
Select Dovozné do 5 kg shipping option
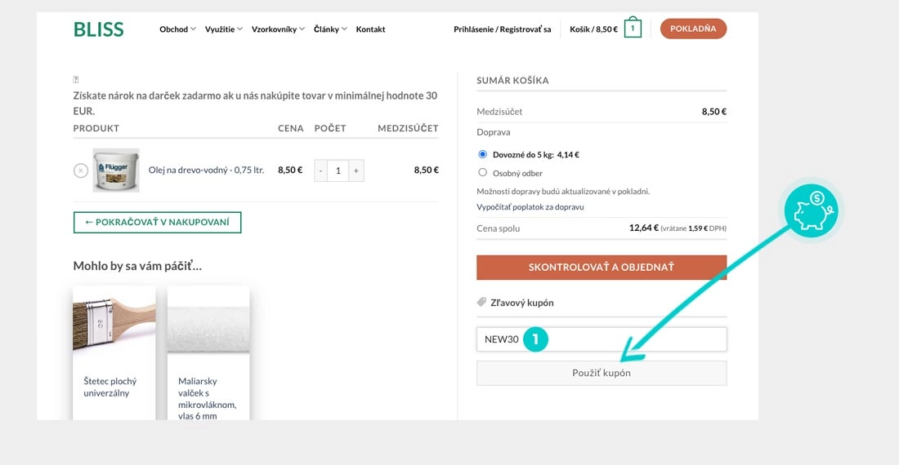482,154
